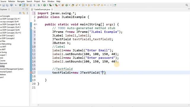Open the Navigate menu
Screen dimensions: 190x107
point(21,1)
